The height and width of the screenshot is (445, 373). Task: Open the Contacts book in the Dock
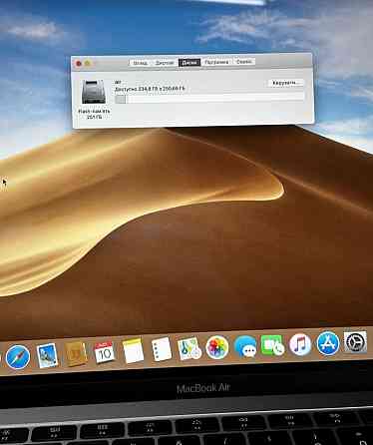76,353
